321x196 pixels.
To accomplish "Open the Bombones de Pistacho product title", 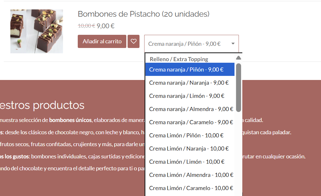I will tap(143, 14).
